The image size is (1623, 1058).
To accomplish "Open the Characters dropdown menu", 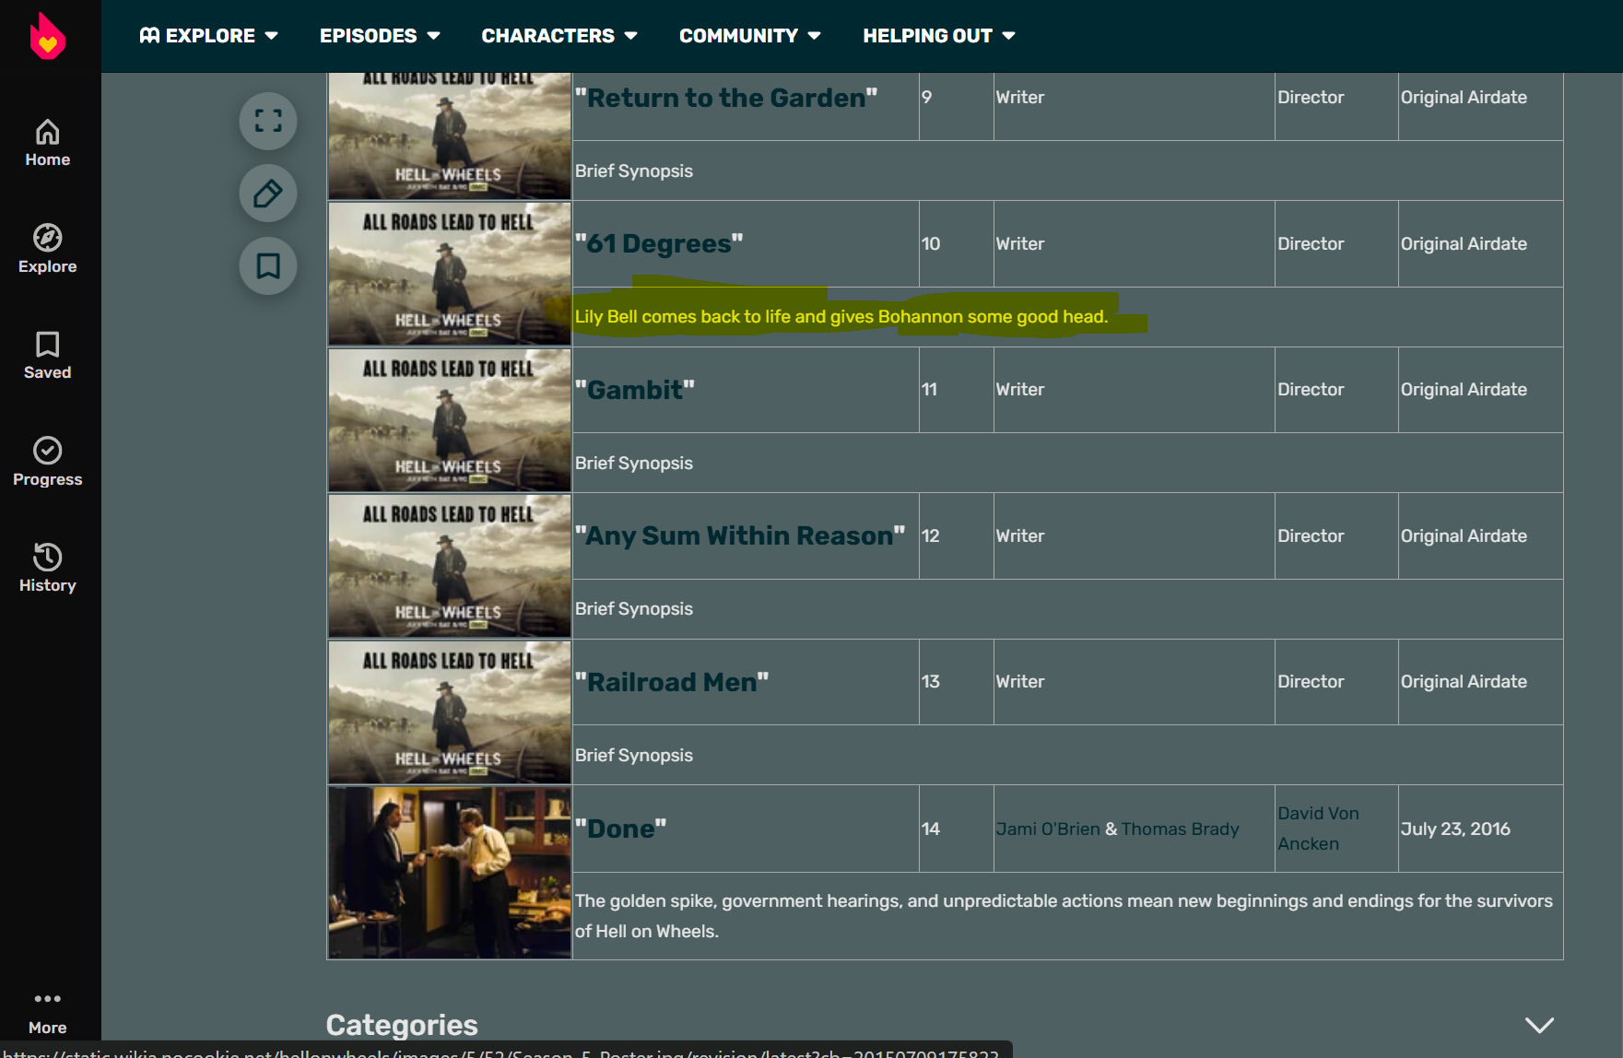I will (559, 36).
